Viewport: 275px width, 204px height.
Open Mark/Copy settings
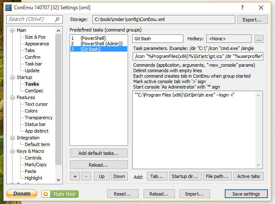(x=36, y=165)
